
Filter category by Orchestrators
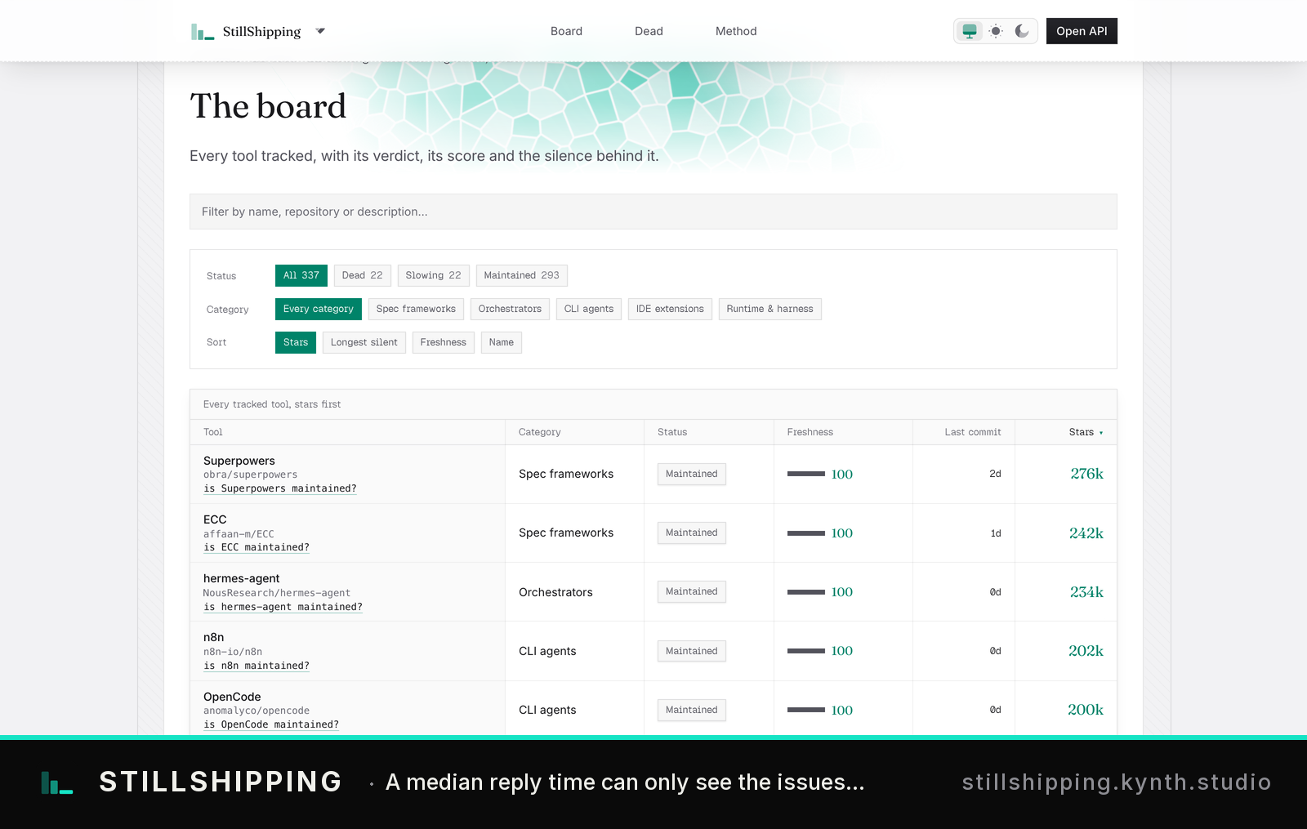point(511,309)
